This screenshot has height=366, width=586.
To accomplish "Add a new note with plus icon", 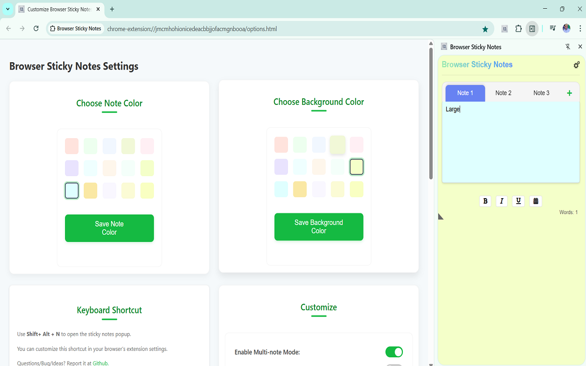I will click(x=570, y=93).
